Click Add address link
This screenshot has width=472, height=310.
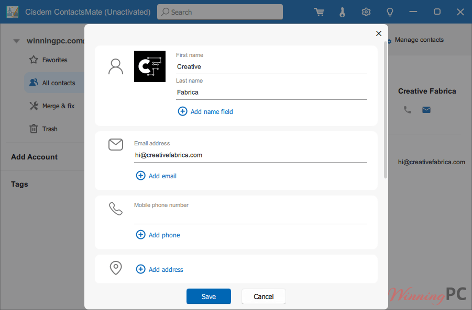[x=166, y=270]
